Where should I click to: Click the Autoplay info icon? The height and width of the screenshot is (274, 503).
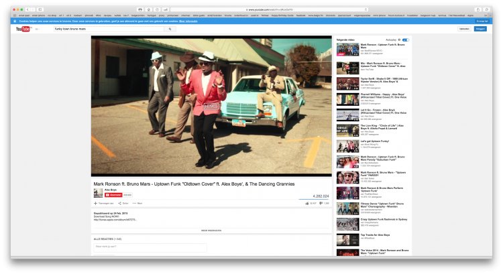[399, 40]
